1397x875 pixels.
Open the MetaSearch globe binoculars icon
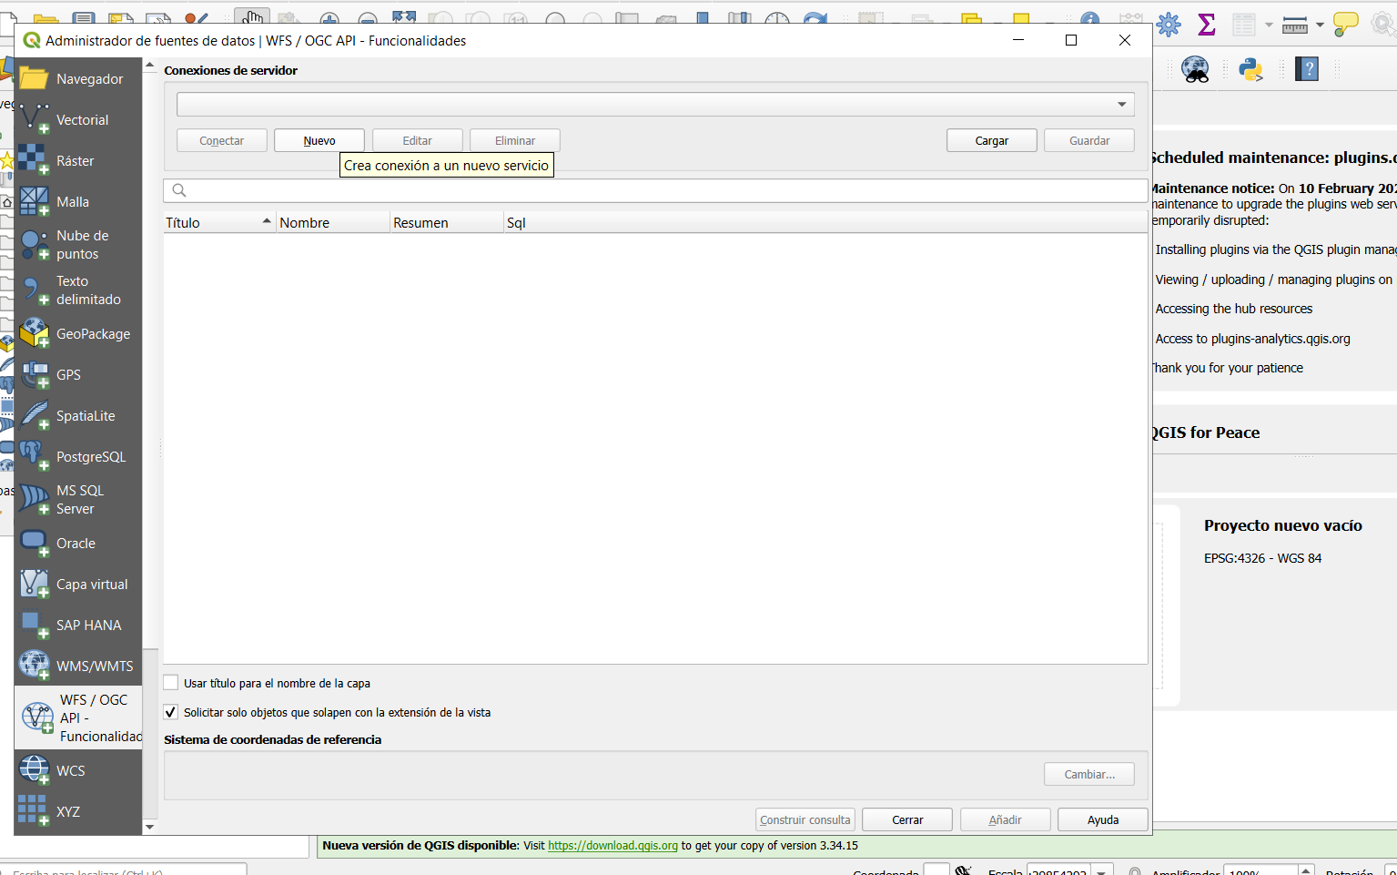pos(1195,69)
